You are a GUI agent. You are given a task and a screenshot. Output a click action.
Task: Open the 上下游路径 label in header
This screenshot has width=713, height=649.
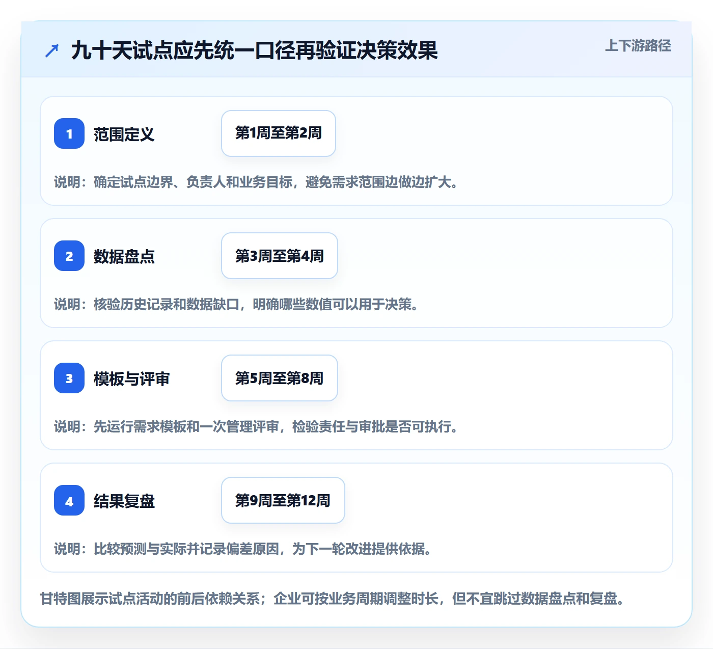click(638, 45)
